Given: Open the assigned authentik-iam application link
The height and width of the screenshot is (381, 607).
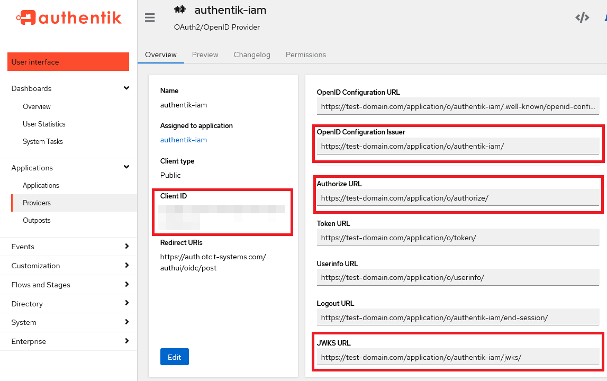Looking at the screenshot, I should [184, 140].
